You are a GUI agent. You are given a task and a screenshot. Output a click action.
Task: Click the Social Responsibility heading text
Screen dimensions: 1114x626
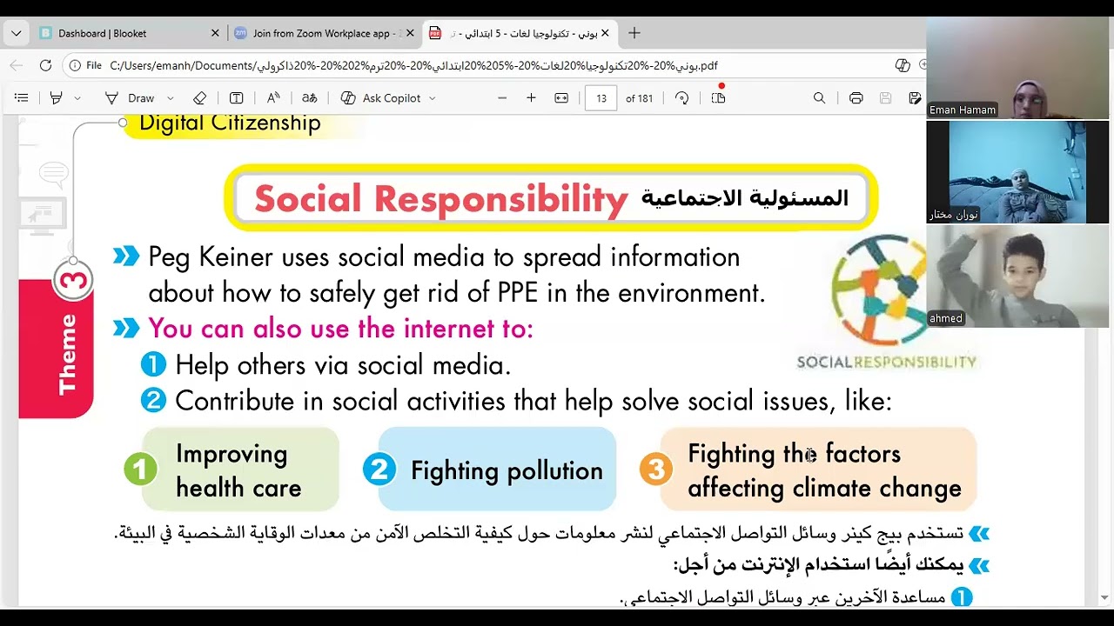point(441,199)
